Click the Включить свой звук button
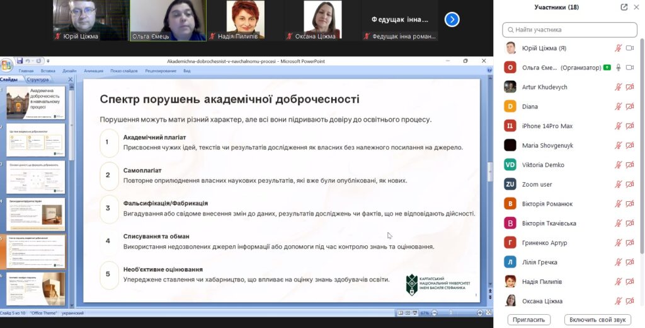The width and height of the screenshot is (645, 328). pyautogui.click(x=597, y=320)
